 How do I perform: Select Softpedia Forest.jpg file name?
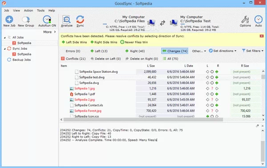pos(88,111)
